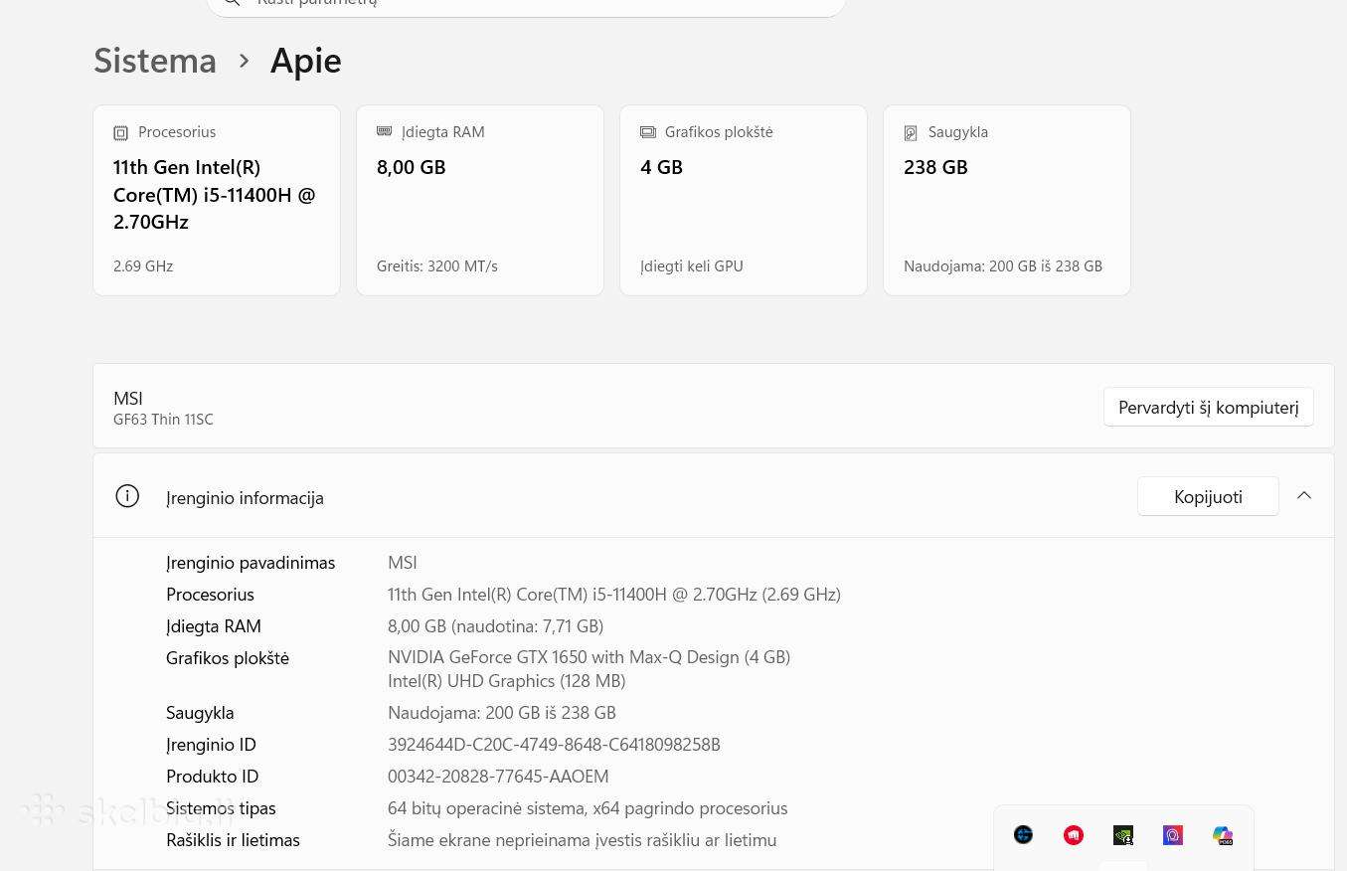The width and height of the screenshot is (1347, 871).
Task: Click the Saugykla label in the device info list
Action: coord(200,712)
